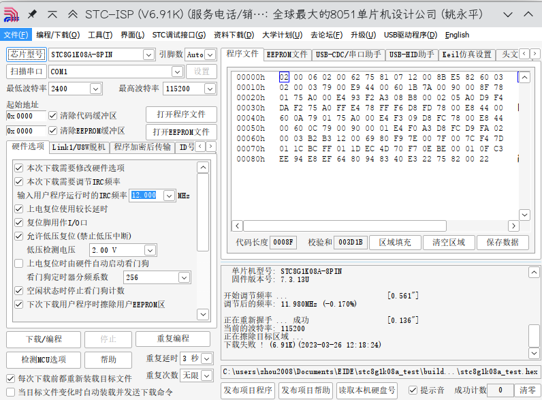Click the STC-ISP application logo icon
542x400 pixels.
pos(11,14)
